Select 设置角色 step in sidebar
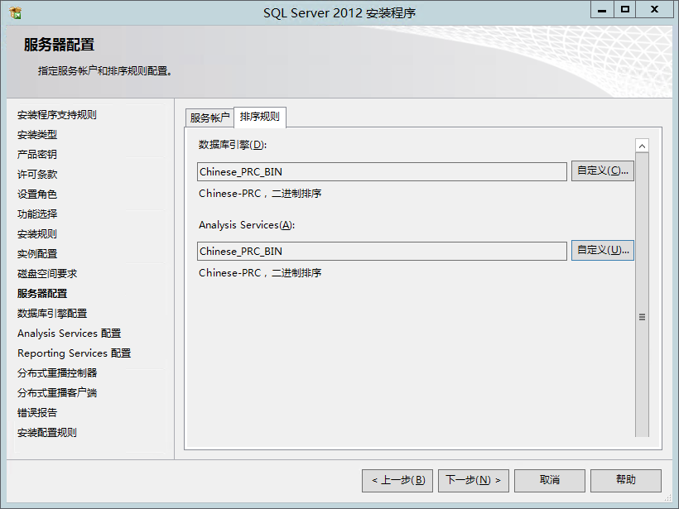The height and width of the screenshot is (509, 679). tap(37, 194)
